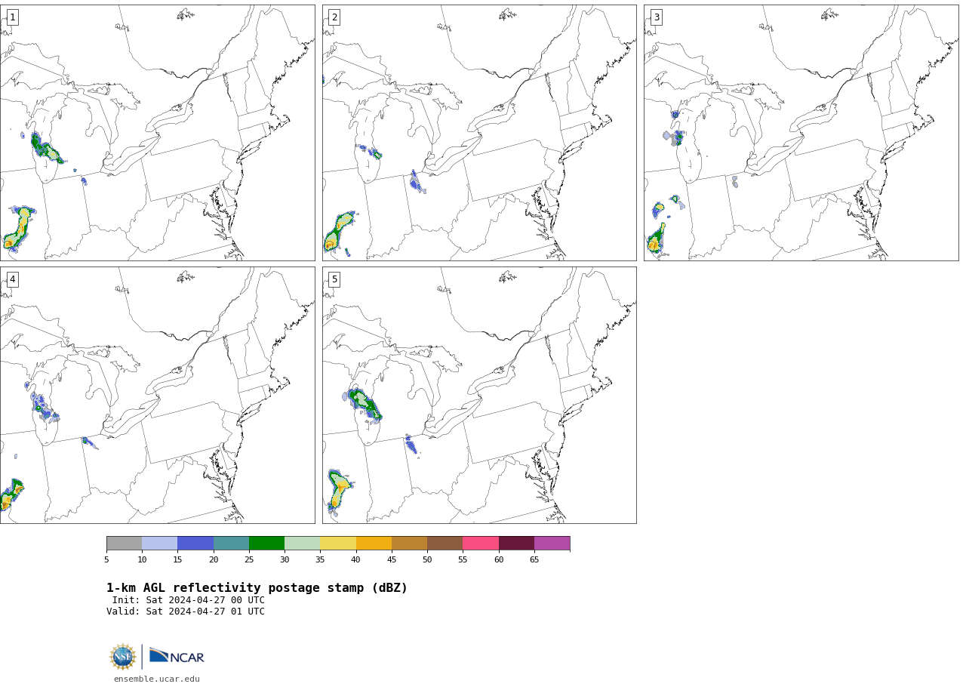Select the gray 5-10 dBZ swatch

(125, 544)
